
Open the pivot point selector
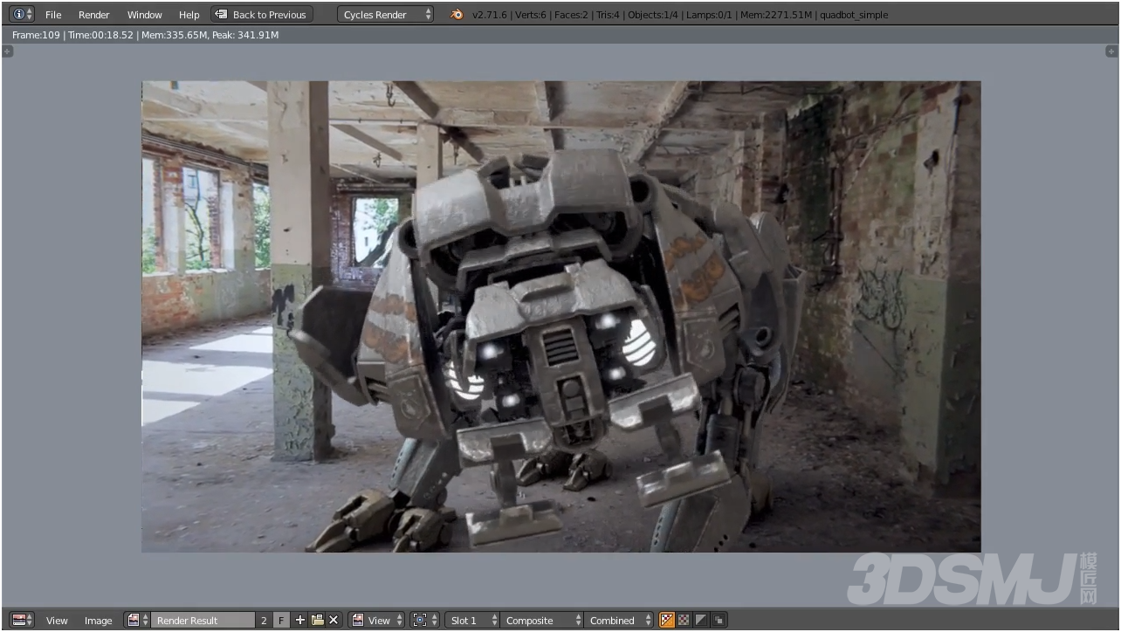tap(424, 620)
